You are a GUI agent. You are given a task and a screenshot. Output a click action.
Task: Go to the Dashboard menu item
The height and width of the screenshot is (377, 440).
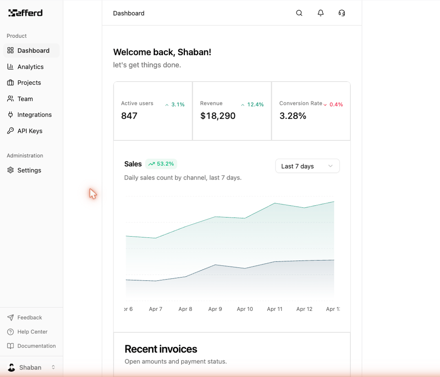31,51
